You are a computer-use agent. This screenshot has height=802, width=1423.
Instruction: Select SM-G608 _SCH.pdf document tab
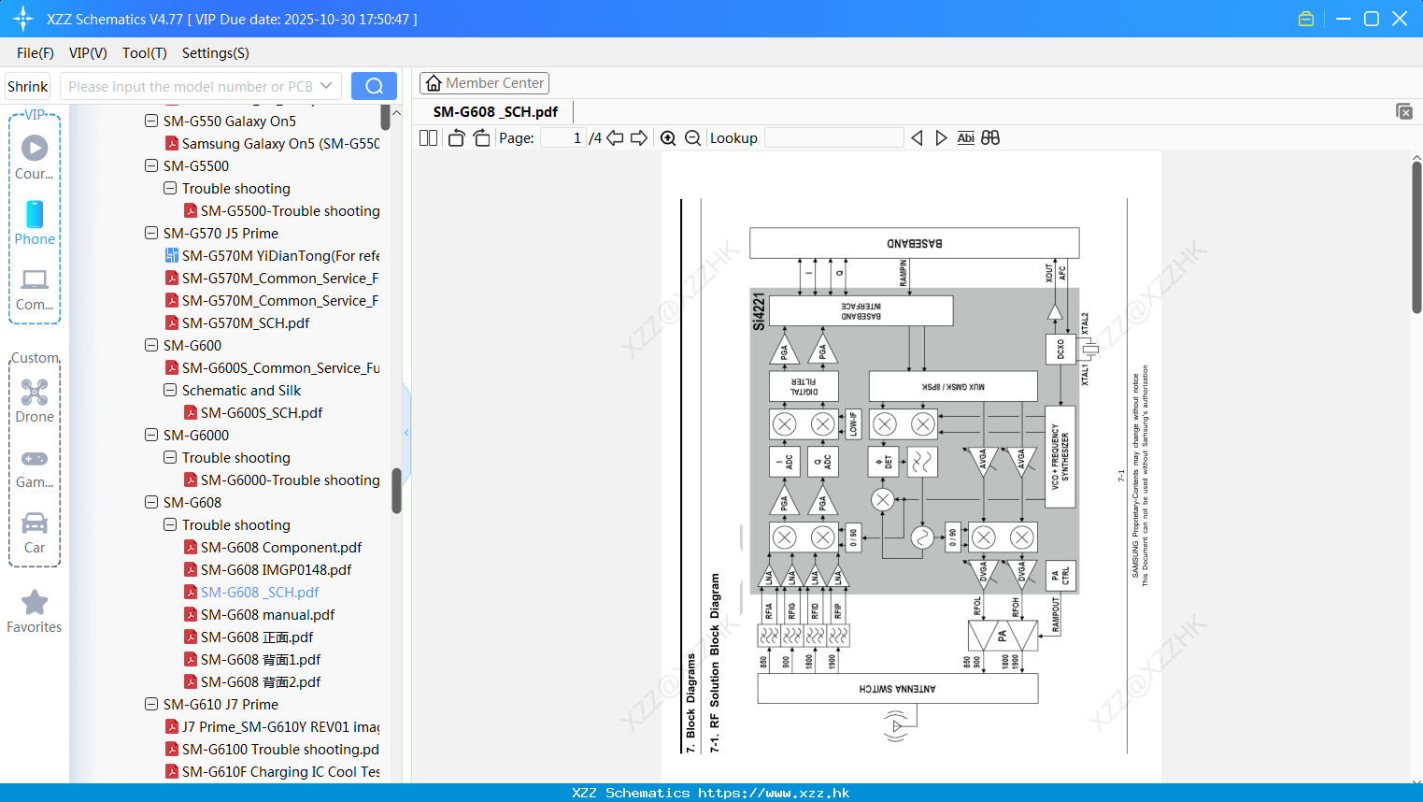pos(495,111)
